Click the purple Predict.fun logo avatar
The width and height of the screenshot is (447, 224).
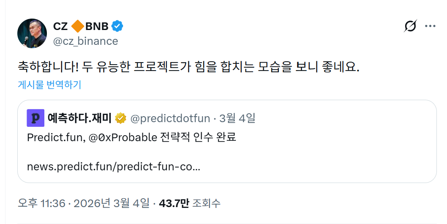(x=35, y=118)
